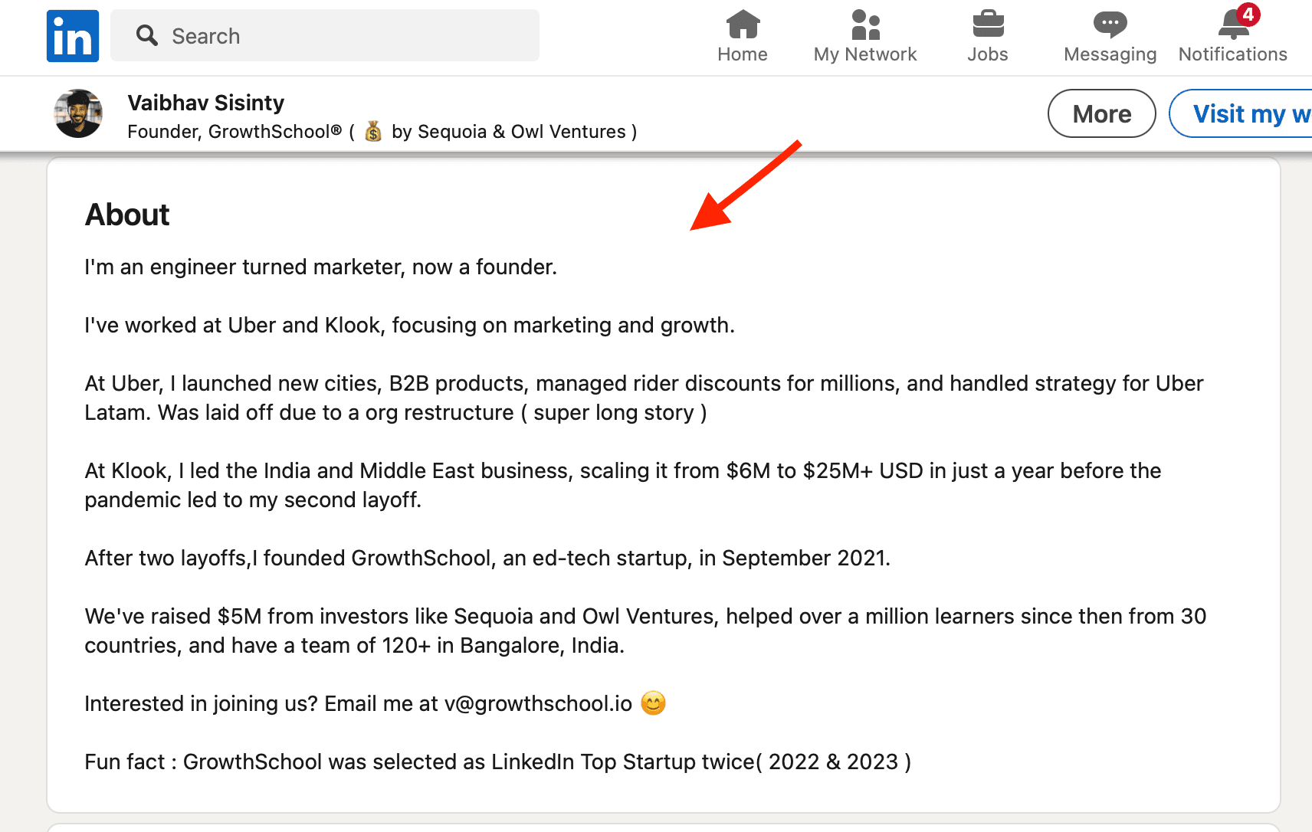Open the More actions dropdown button
The width and height of the screenshot is (1312, 832).
(1101, 114)
